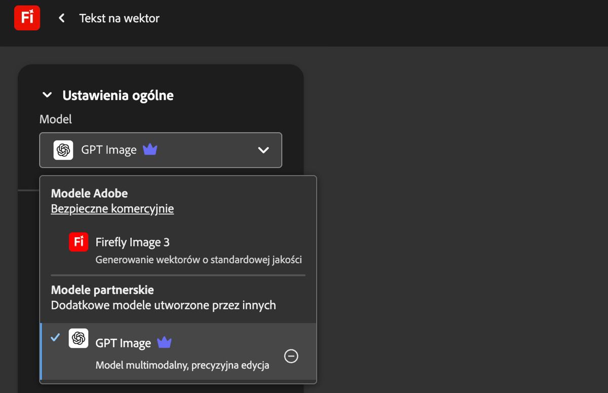
Task: Select the Firefly Image 3 model option
Action: [178, 250]
